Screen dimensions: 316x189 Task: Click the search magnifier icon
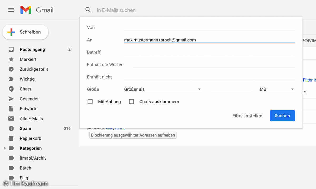click(88, 10)
